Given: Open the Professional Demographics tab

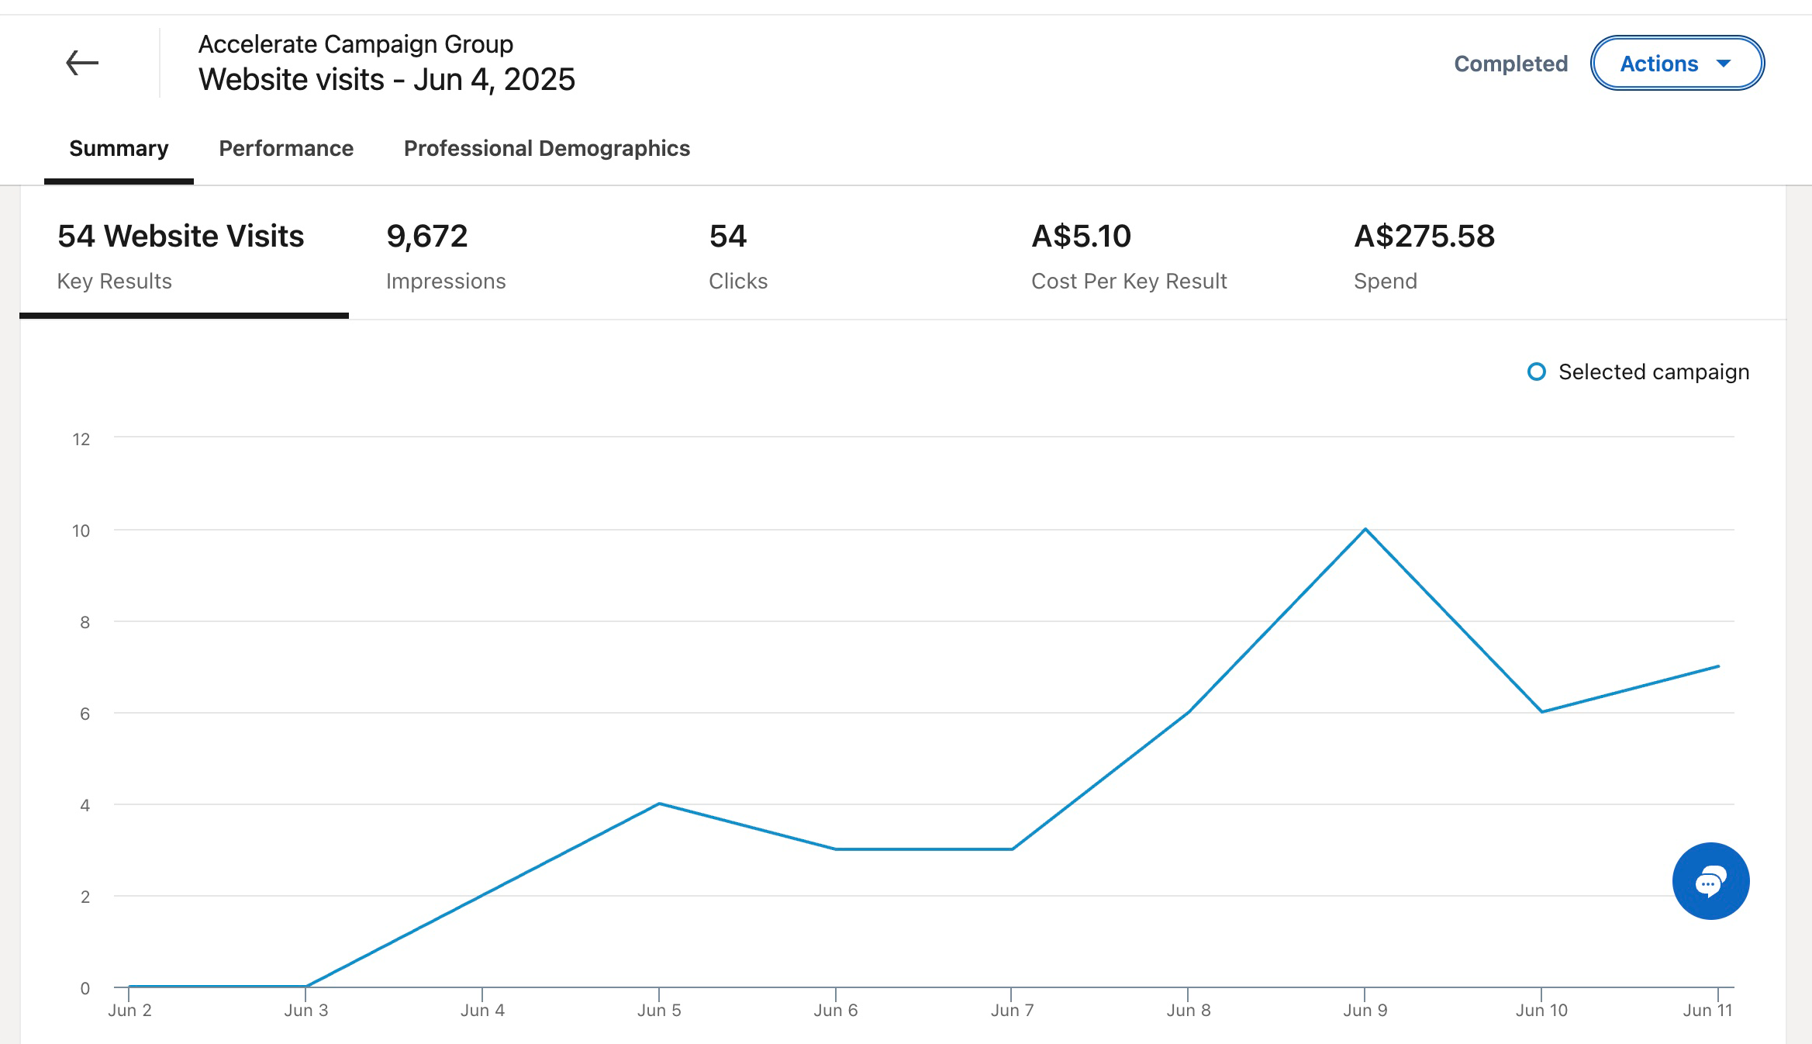Looking at the screenshot, I should tap(547, 147).
